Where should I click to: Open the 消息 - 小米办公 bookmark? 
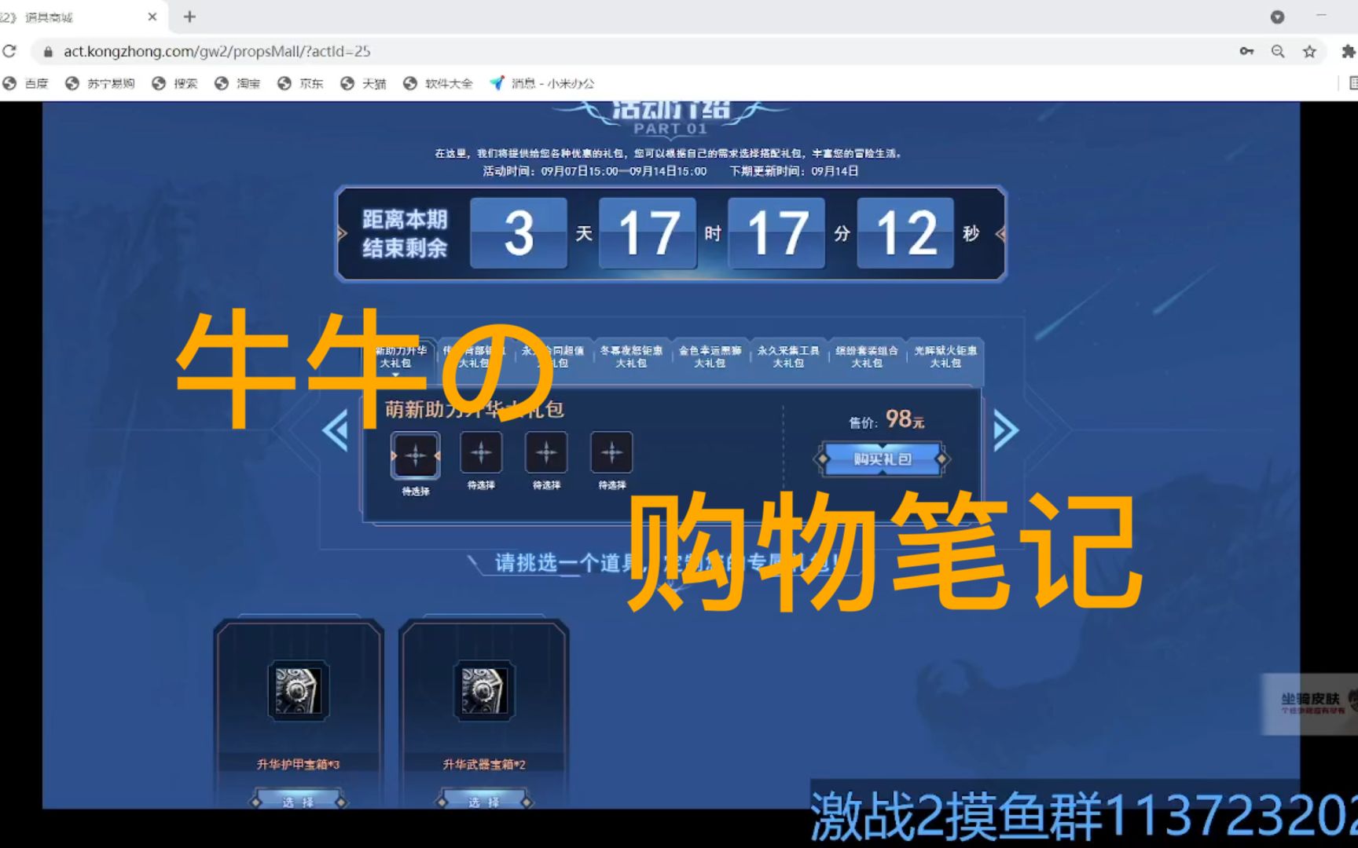click(x=542, y=83)
